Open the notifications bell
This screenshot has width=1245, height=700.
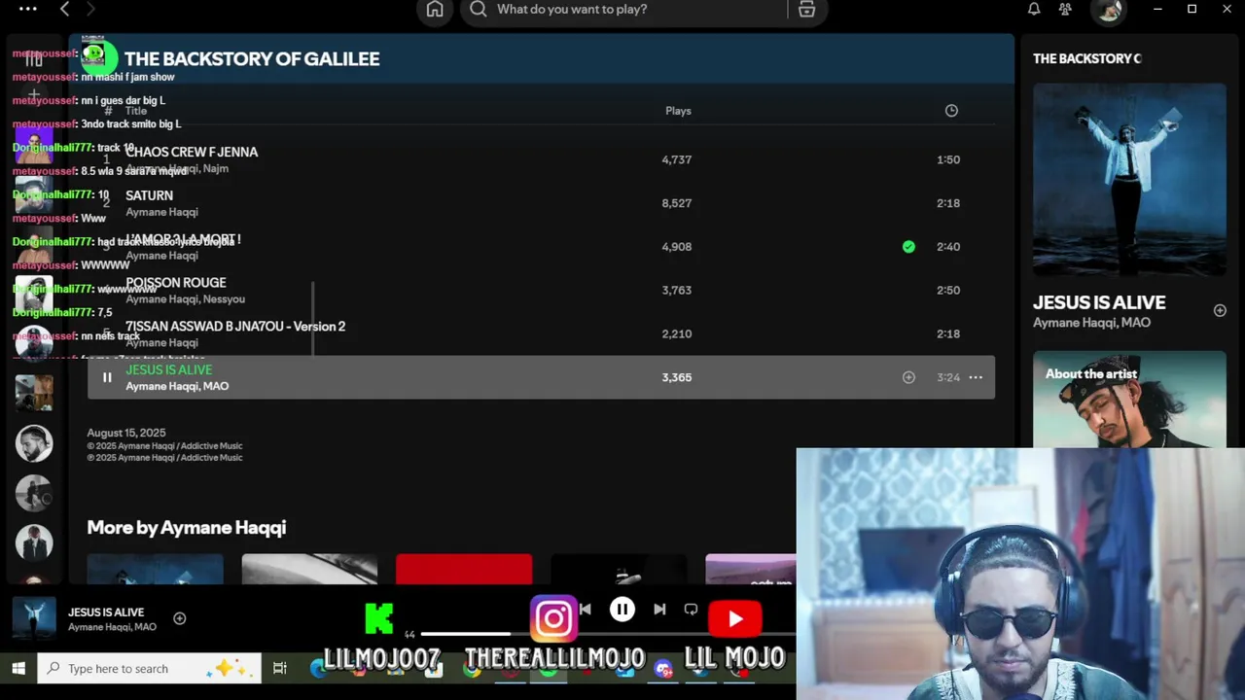coord(1034,9)
